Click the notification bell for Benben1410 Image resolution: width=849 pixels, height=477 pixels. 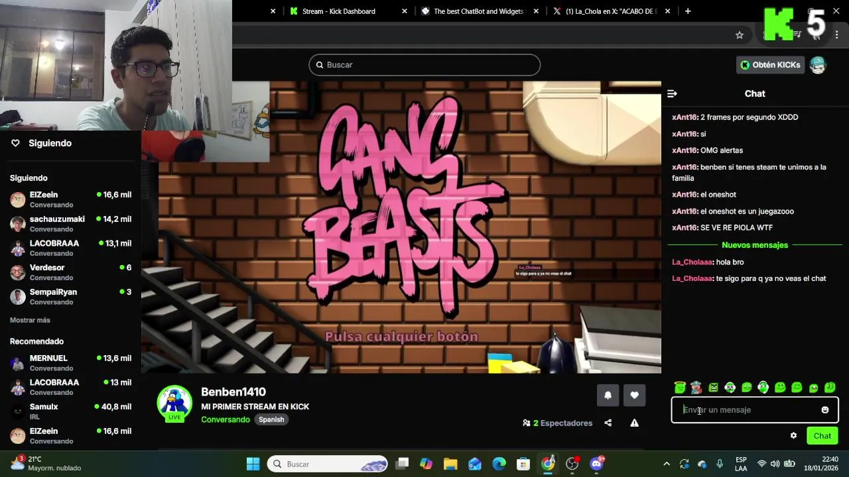[x=608, y=395]
